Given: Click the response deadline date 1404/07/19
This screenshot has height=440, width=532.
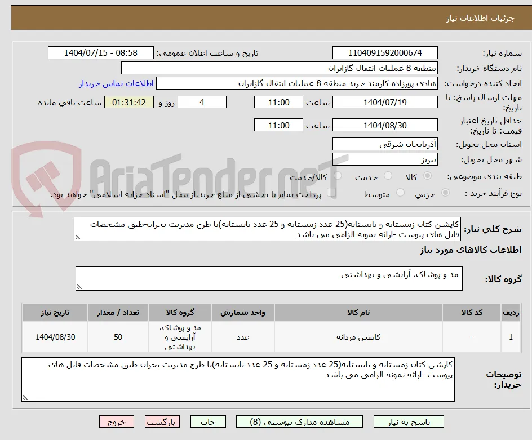Looking at the screenshot, I should tap(385, 102).
